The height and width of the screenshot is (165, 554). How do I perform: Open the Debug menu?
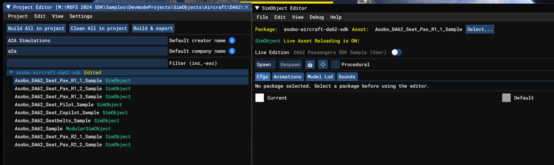click(x=317, y=17)
